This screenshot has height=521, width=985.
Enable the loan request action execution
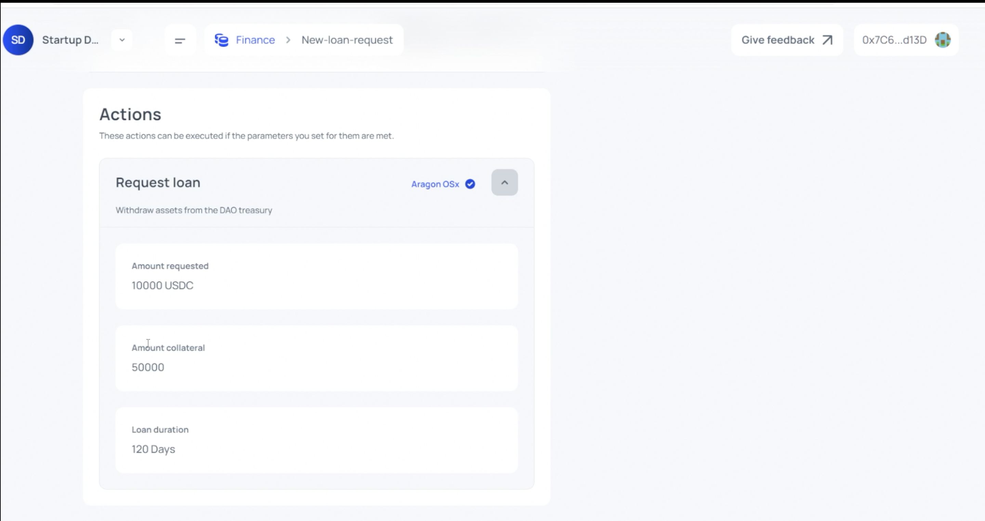[x=470, y=184]
